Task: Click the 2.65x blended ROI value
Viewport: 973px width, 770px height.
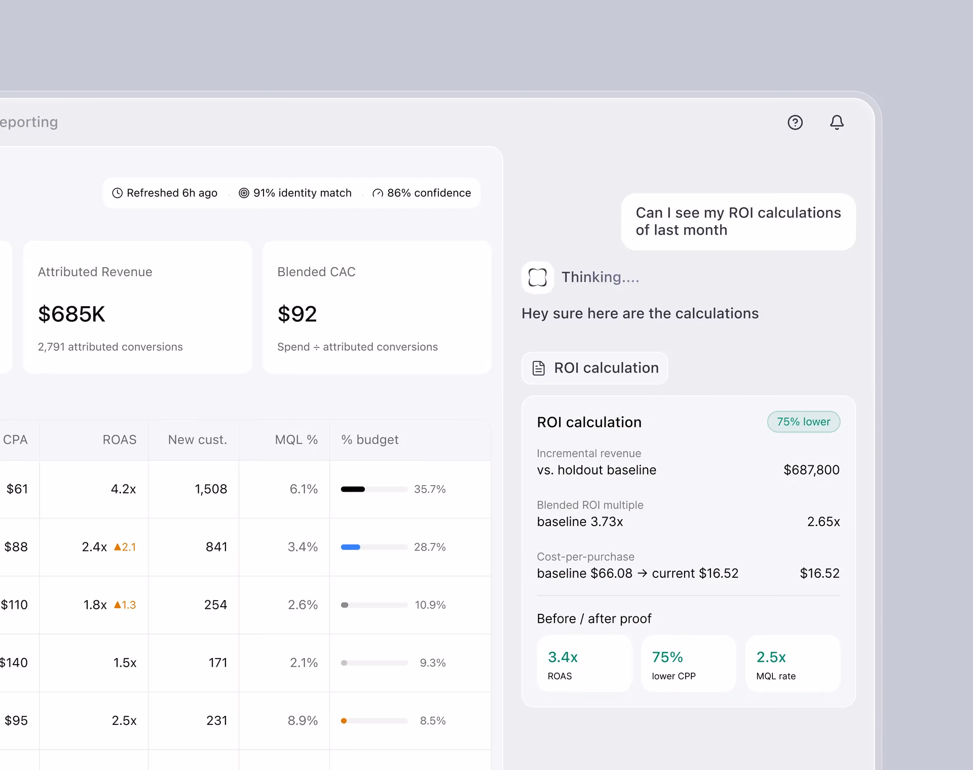Action: [x=824, y=522]
